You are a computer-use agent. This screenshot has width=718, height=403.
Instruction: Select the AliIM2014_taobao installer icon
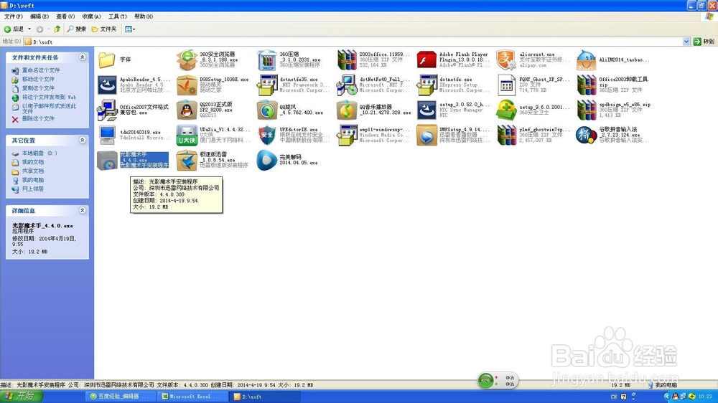pos(586,60)
